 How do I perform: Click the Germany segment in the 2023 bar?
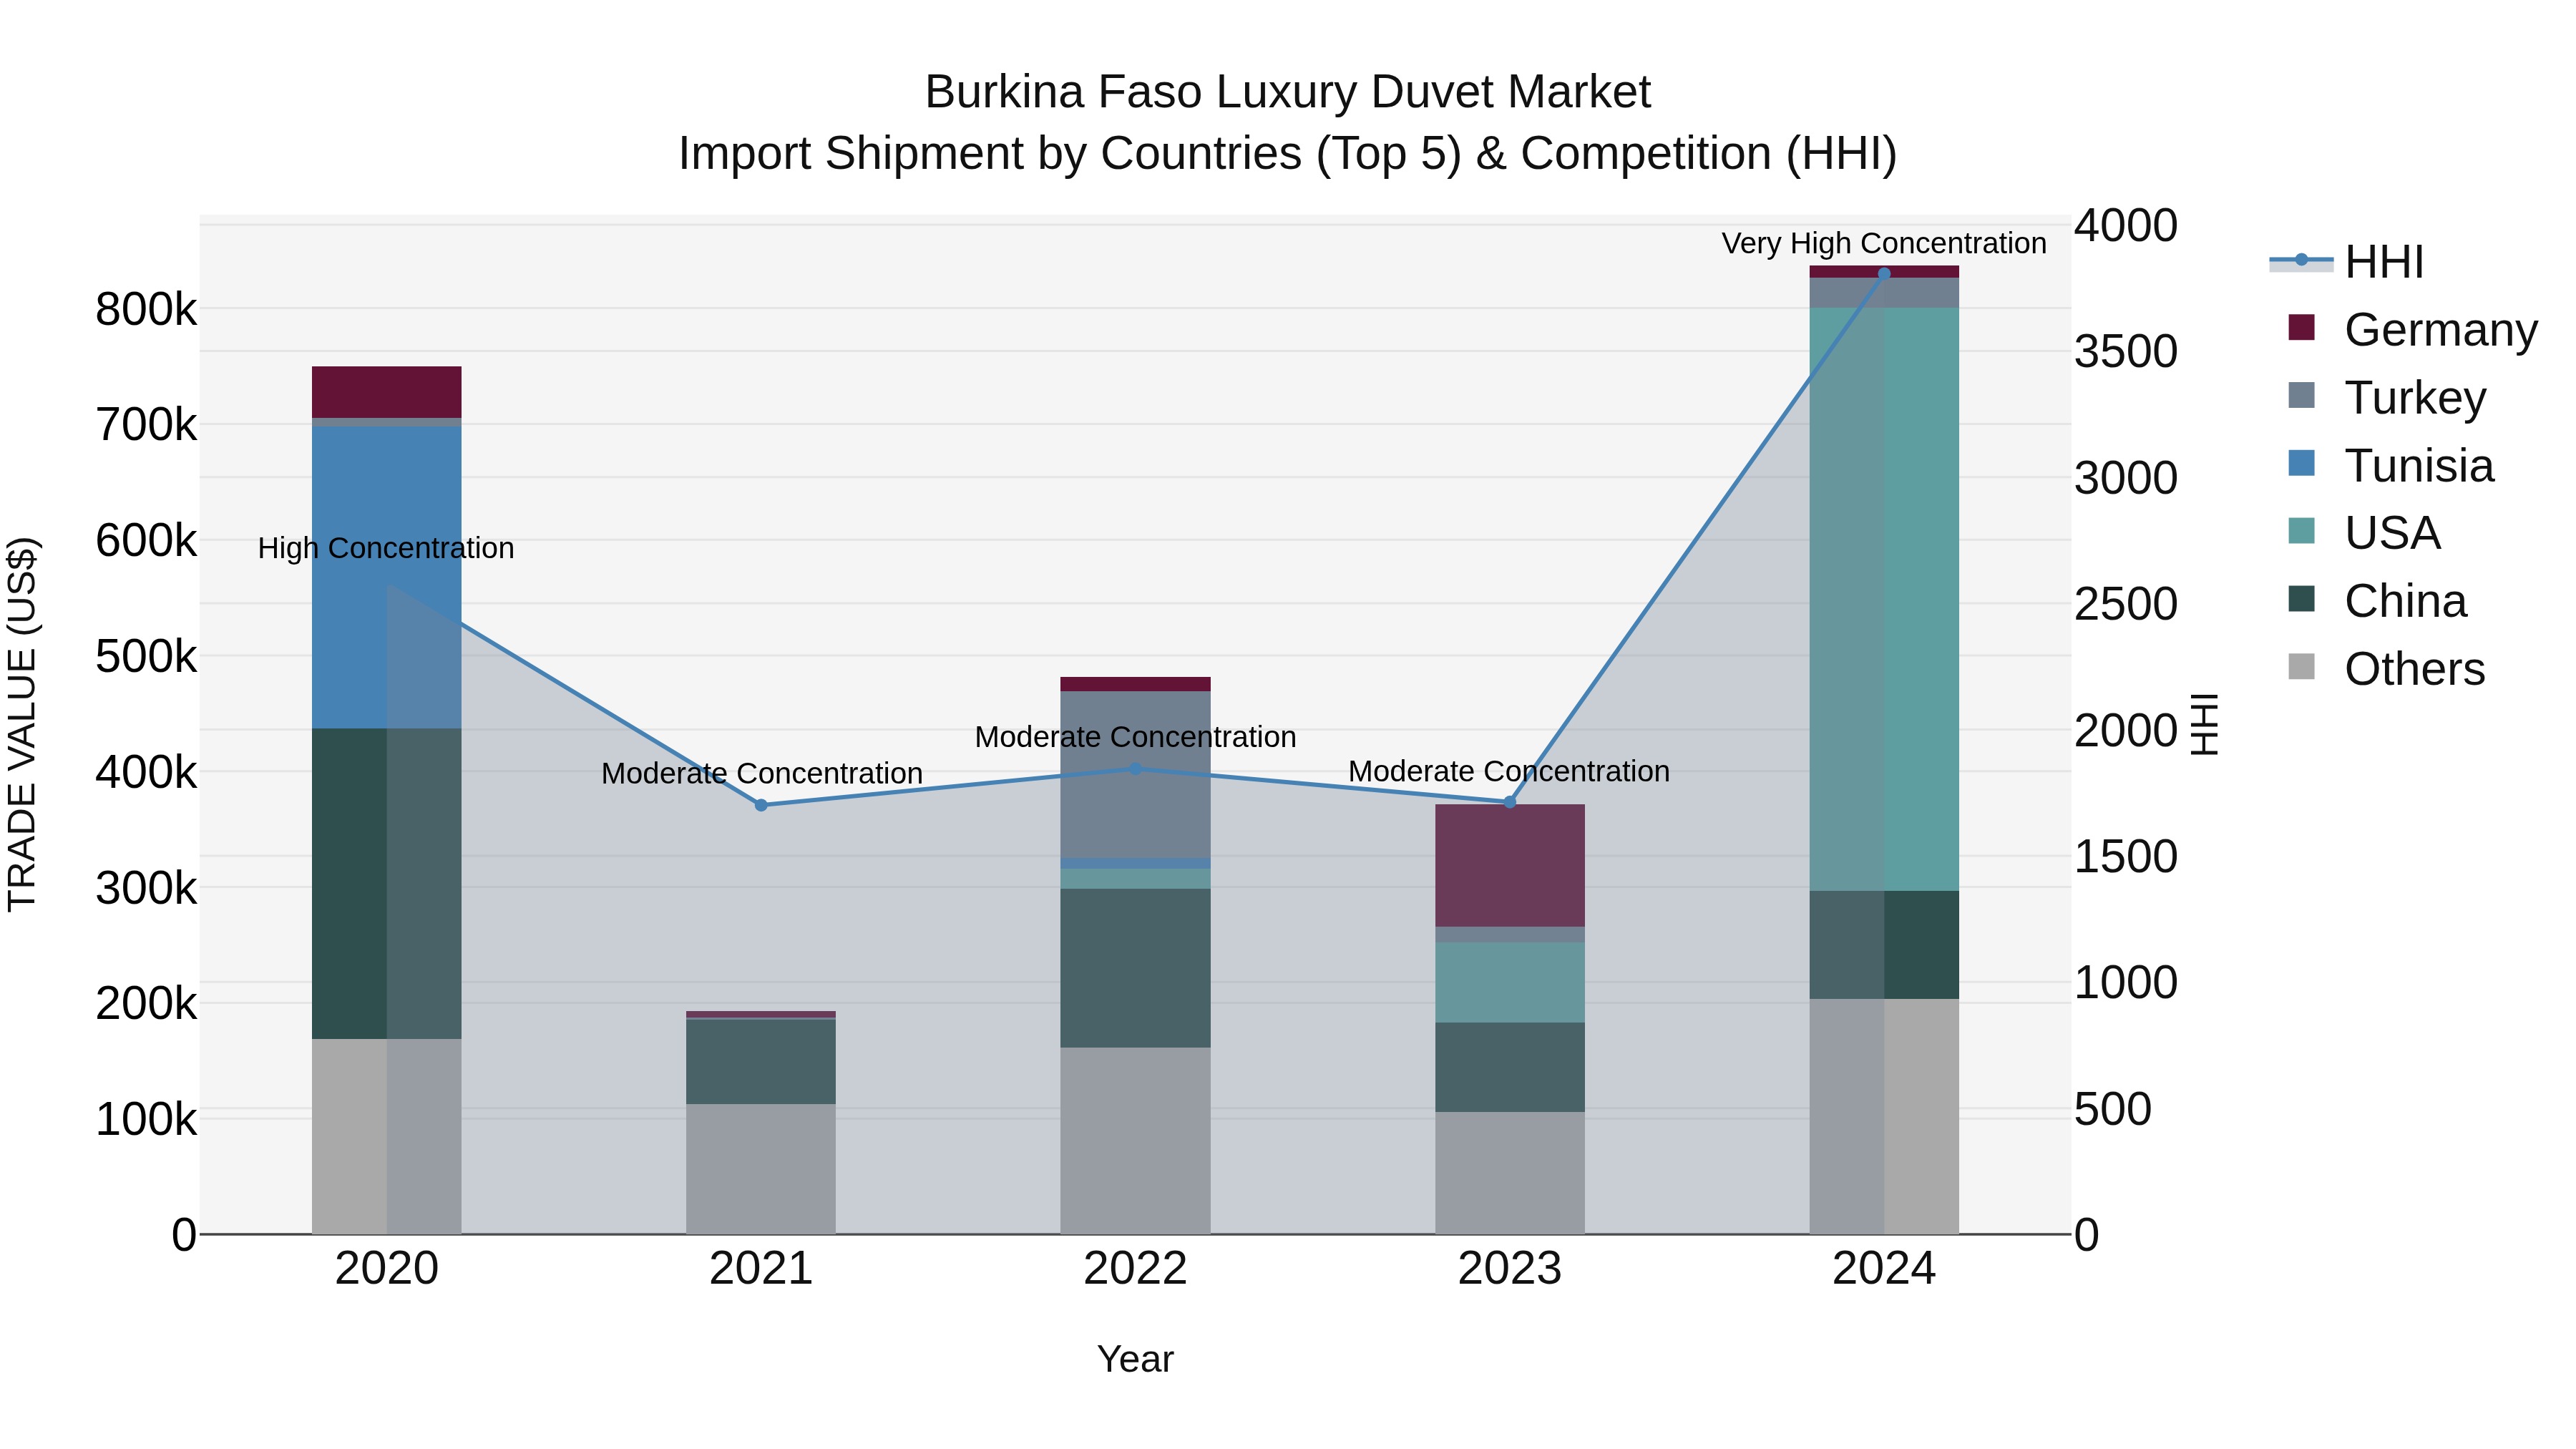click(1510, 866)
